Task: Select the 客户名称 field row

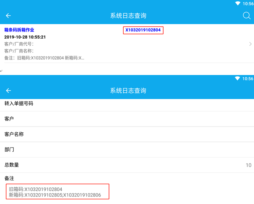Action: [14, 134]
